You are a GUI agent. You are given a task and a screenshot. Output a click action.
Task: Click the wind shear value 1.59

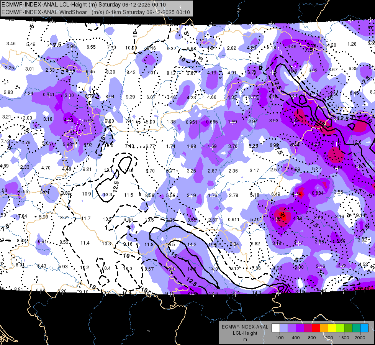(233, 122)
